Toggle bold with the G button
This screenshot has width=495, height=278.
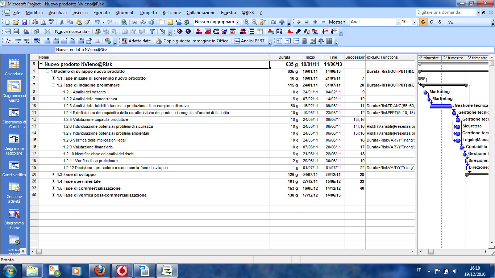click(423, 22)
